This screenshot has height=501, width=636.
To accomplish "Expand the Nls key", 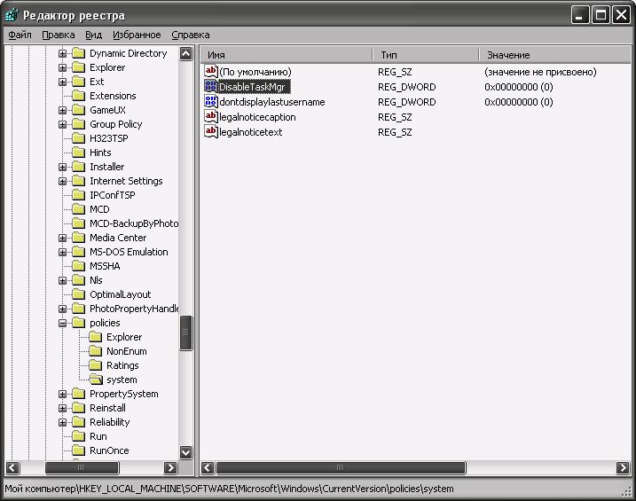I will click(x=62, y=280).
